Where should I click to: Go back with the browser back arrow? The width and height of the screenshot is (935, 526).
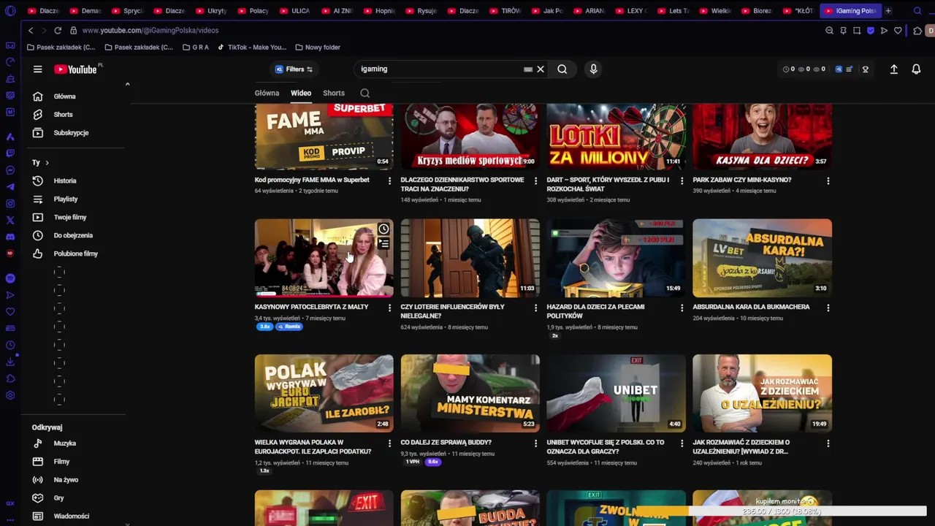pos(31,31)
